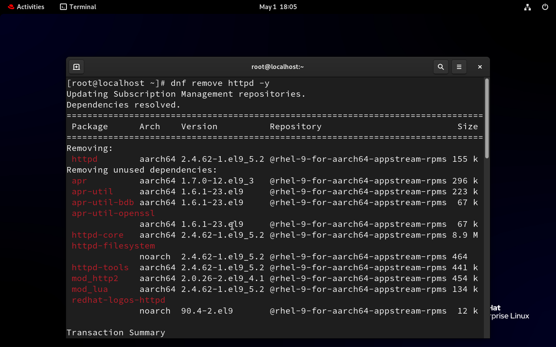
Task: Click the 'Arch' column header
Action: tap(150, 127)
